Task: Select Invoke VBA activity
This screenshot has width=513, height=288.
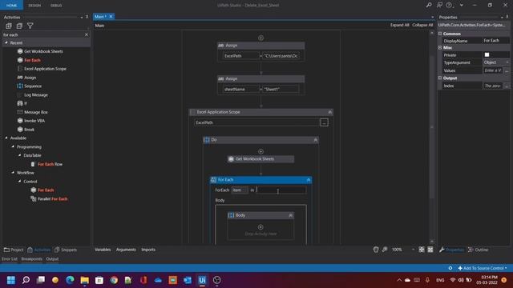Action: coord(34,121)
